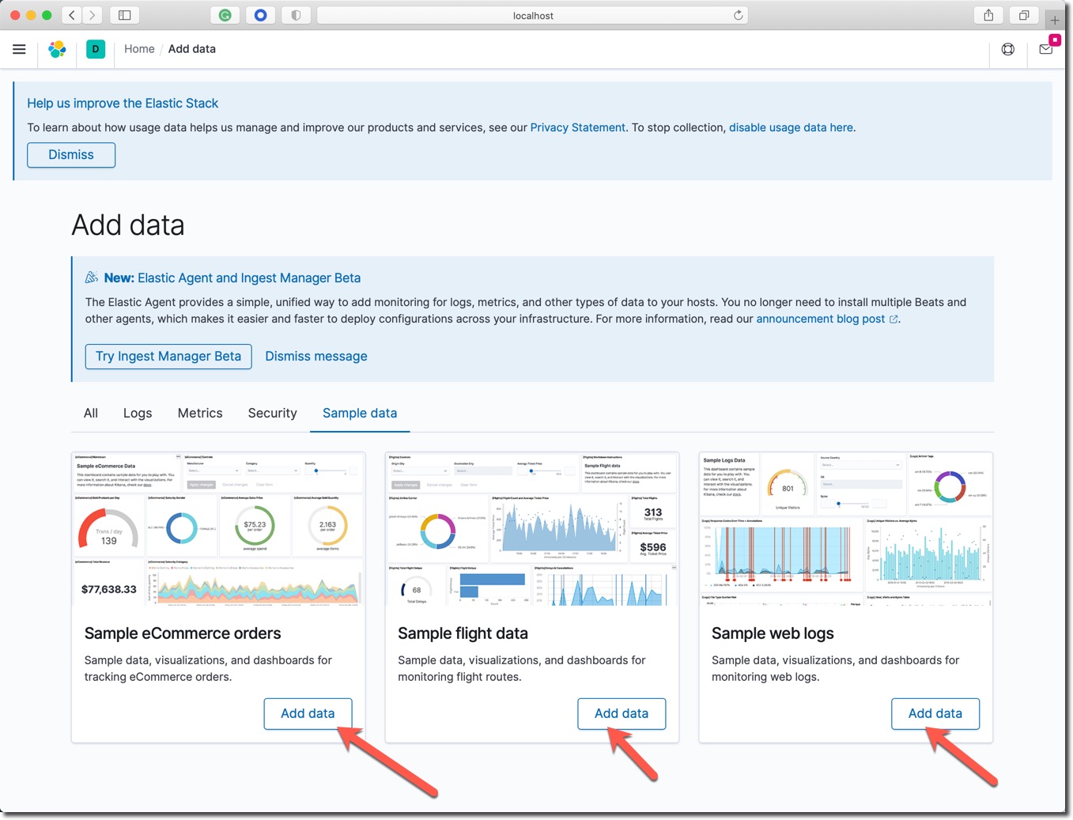
Task: Click Help us improve the Elastic Stack heading
Action: [123, 104]
